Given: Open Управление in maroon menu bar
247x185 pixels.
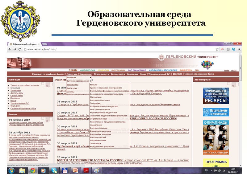Looking at the screenshot, I should (86, 74).
